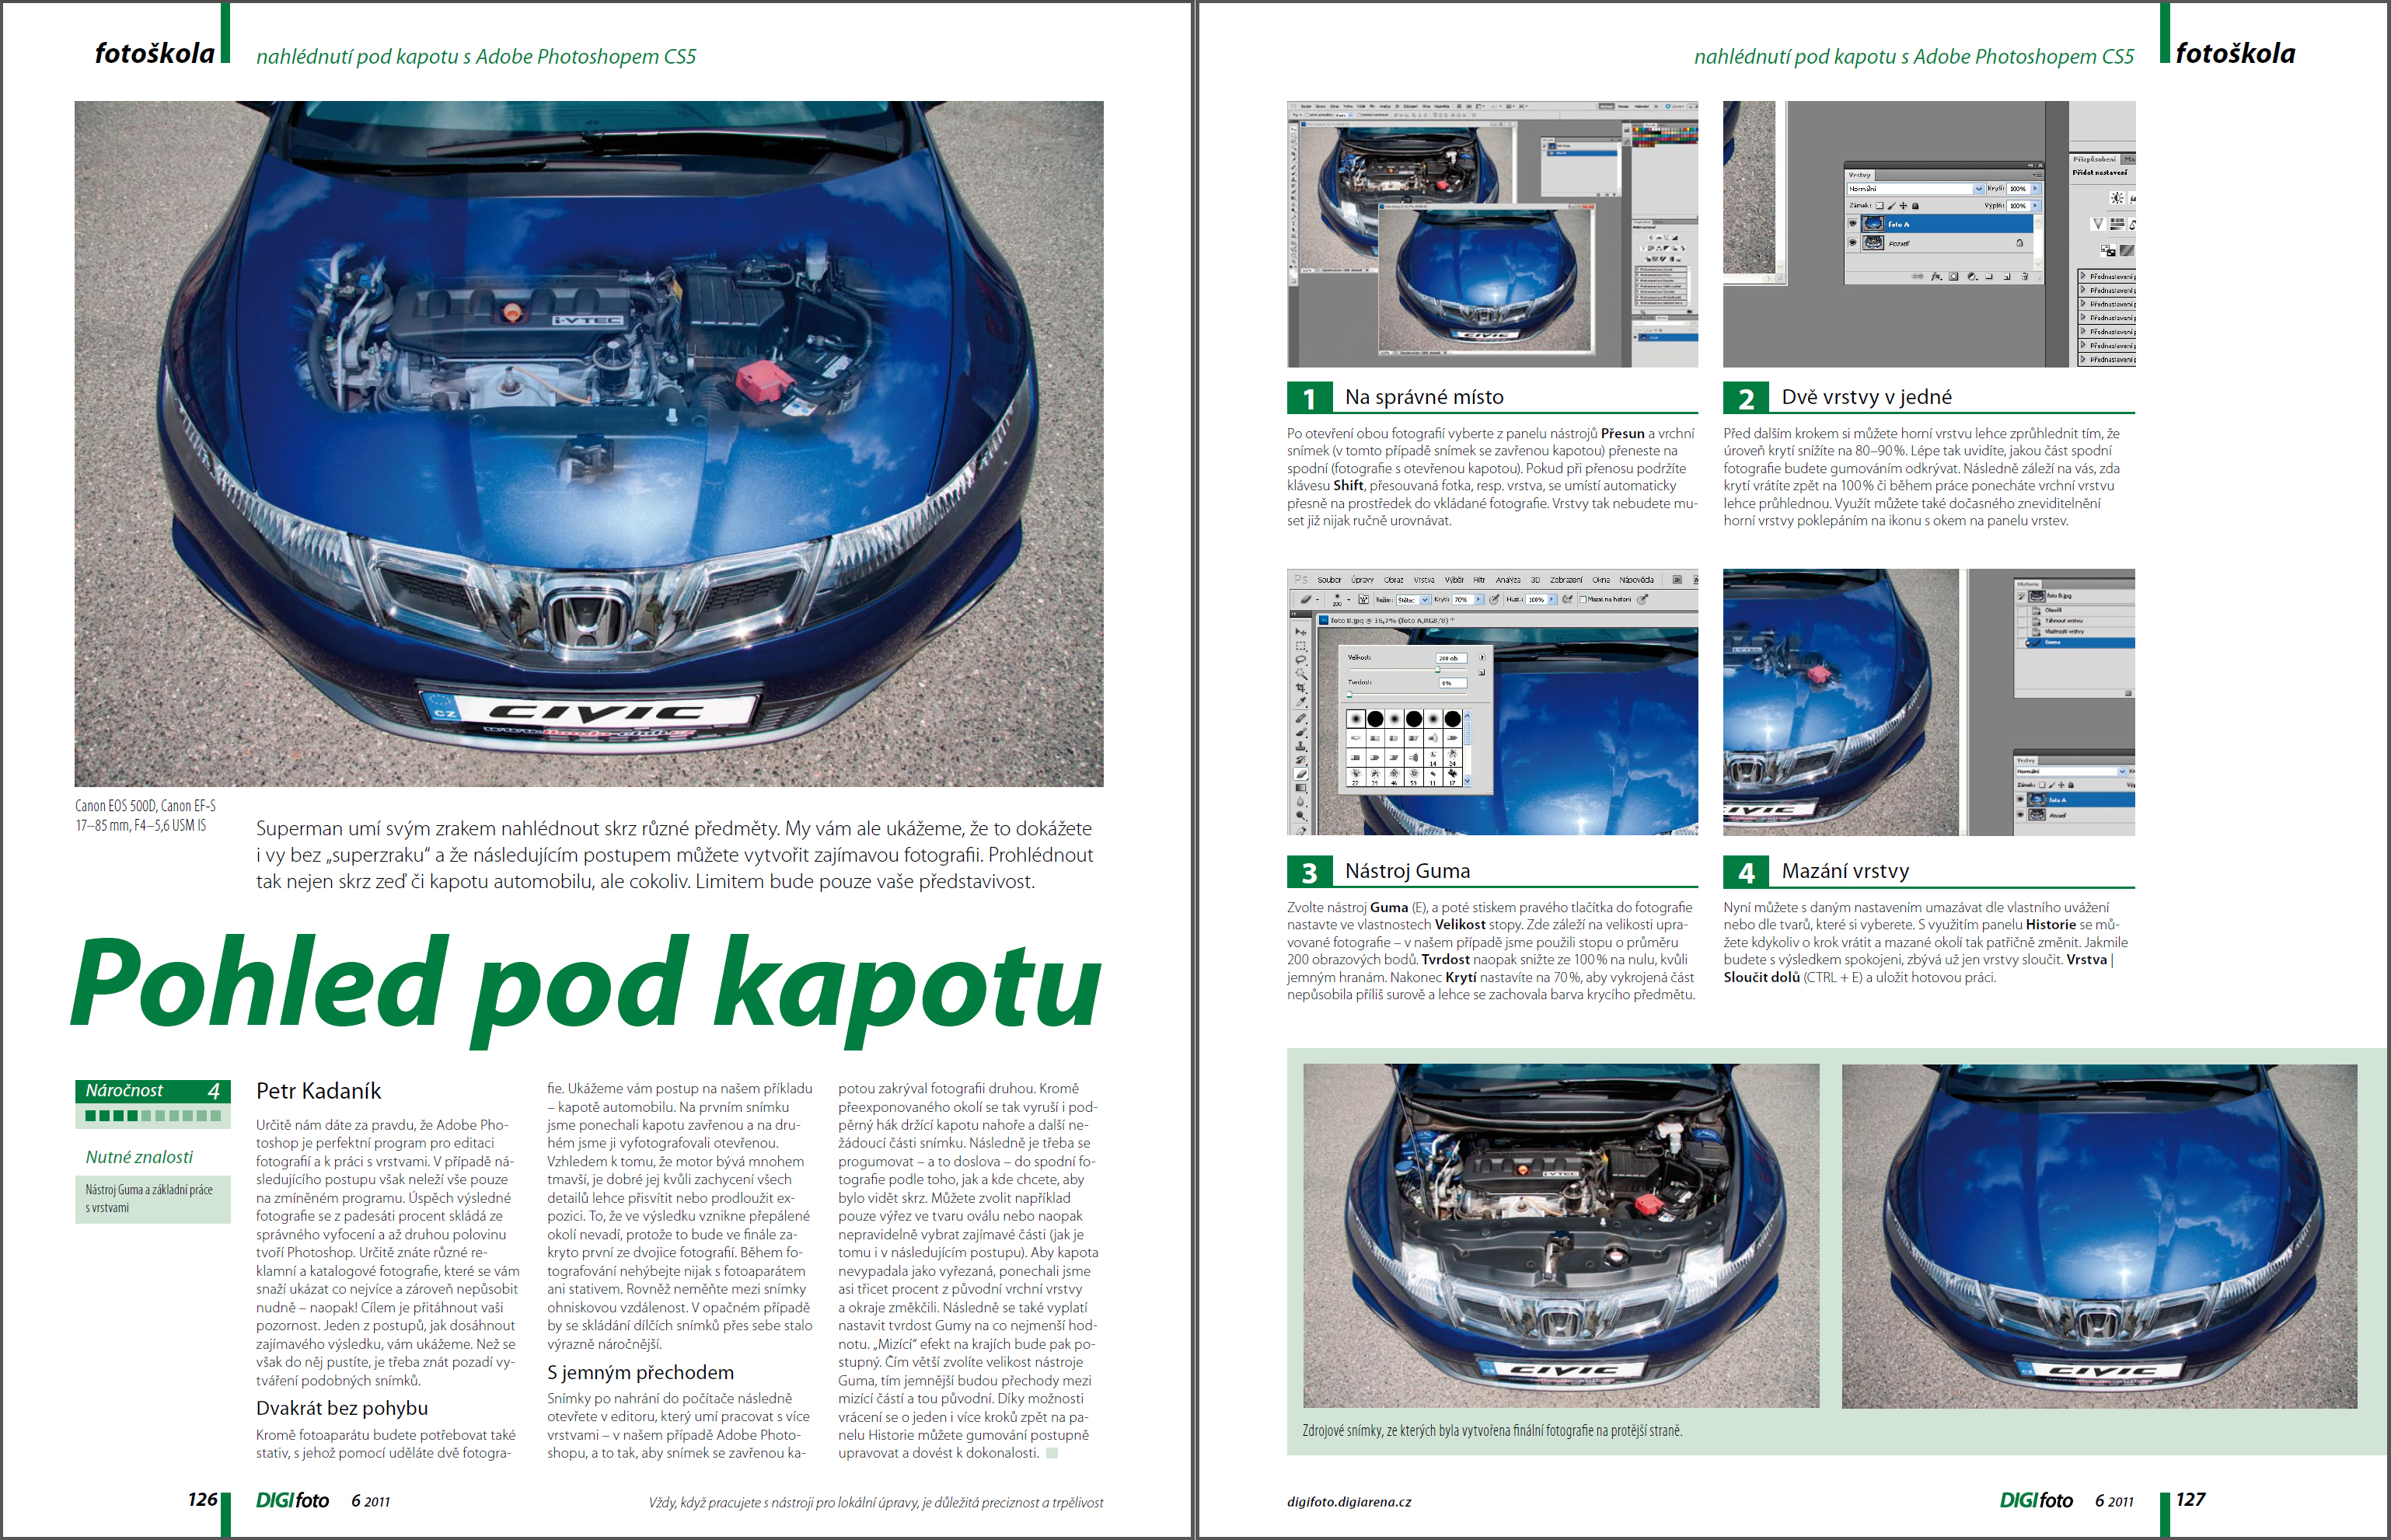Screen dimensions: 2391x1540
Task: Open the Režim 'Štětec' dropdown
Action: (x=1425, y=600)
